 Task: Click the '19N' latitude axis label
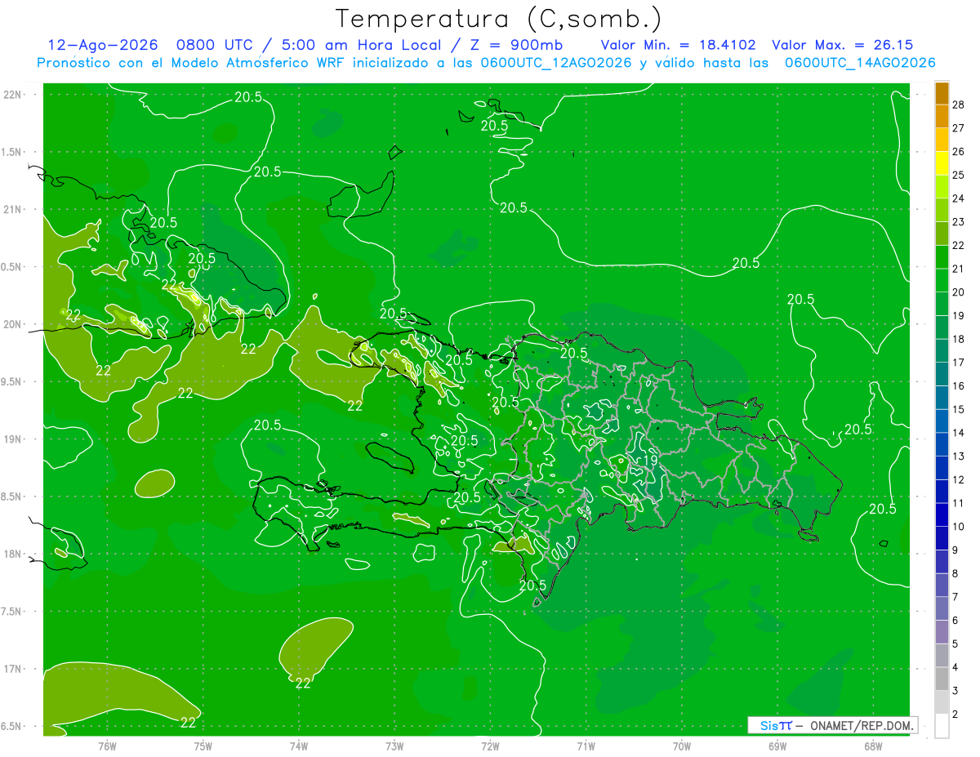pyautogui.click(x=12, y=439)
